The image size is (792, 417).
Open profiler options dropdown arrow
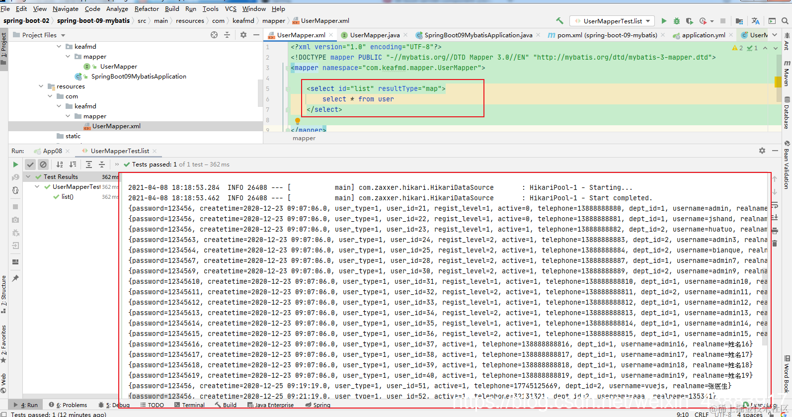(712, 21)
